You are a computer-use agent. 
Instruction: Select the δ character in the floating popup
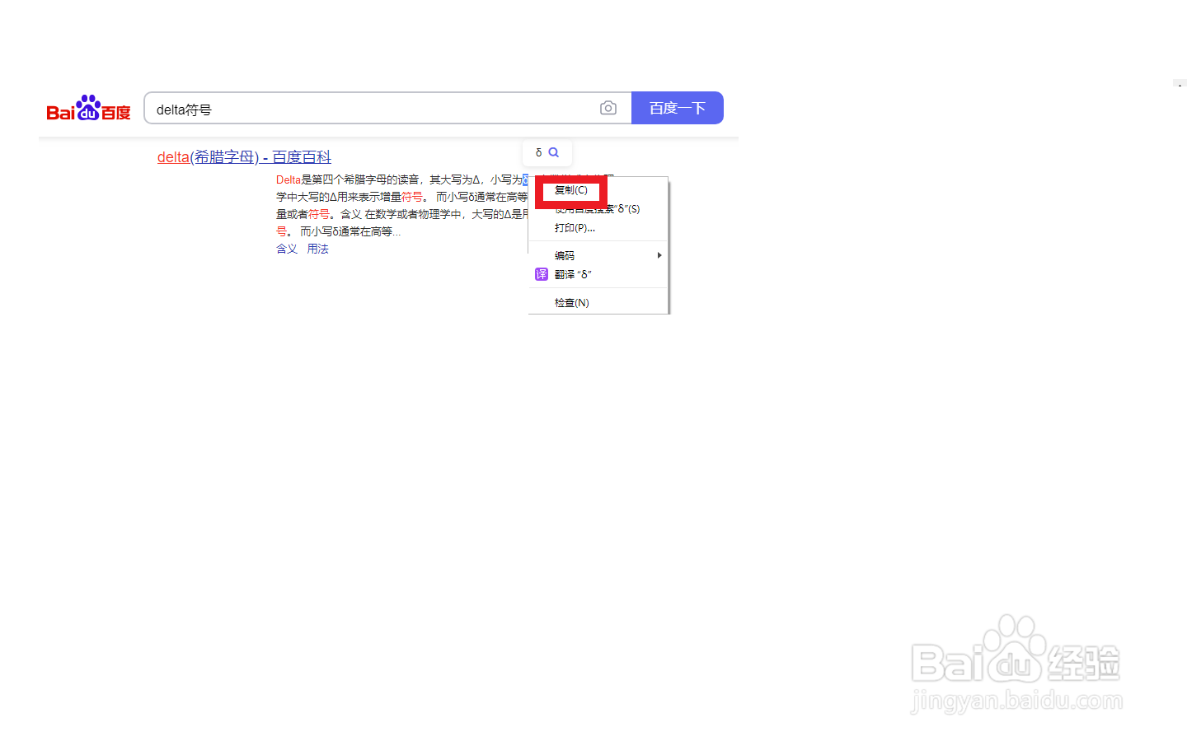click(x=539, y=151)
